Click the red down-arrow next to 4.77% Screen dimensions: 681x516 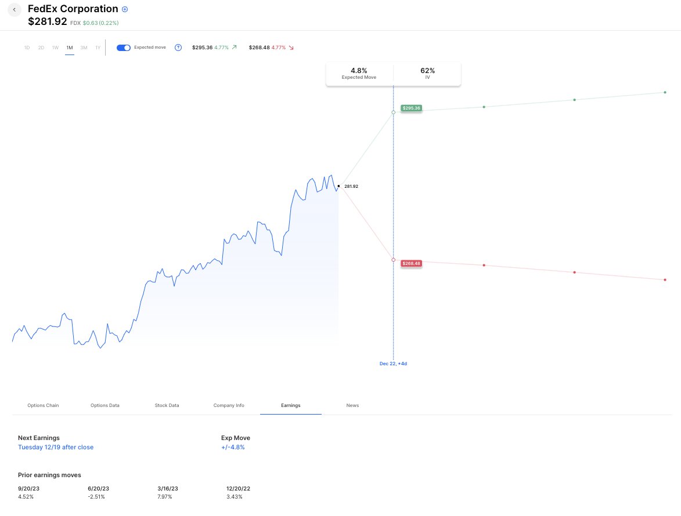coord(291,48)
